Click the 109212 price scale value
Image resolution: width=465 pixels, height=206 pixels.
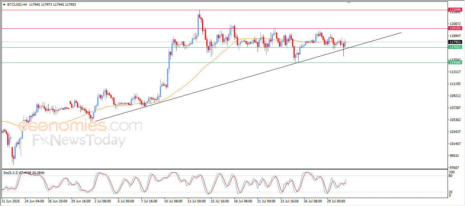coord(455,96)
